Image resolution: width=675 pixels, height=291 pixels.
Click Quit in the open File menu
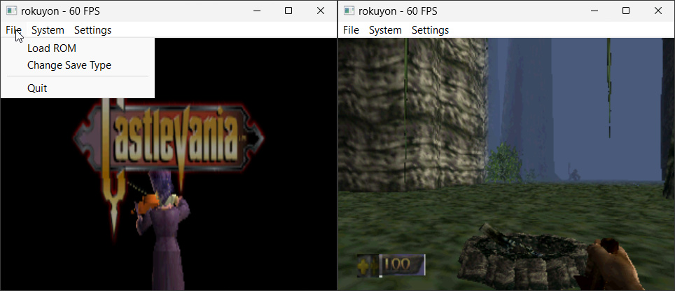(78, 88)
